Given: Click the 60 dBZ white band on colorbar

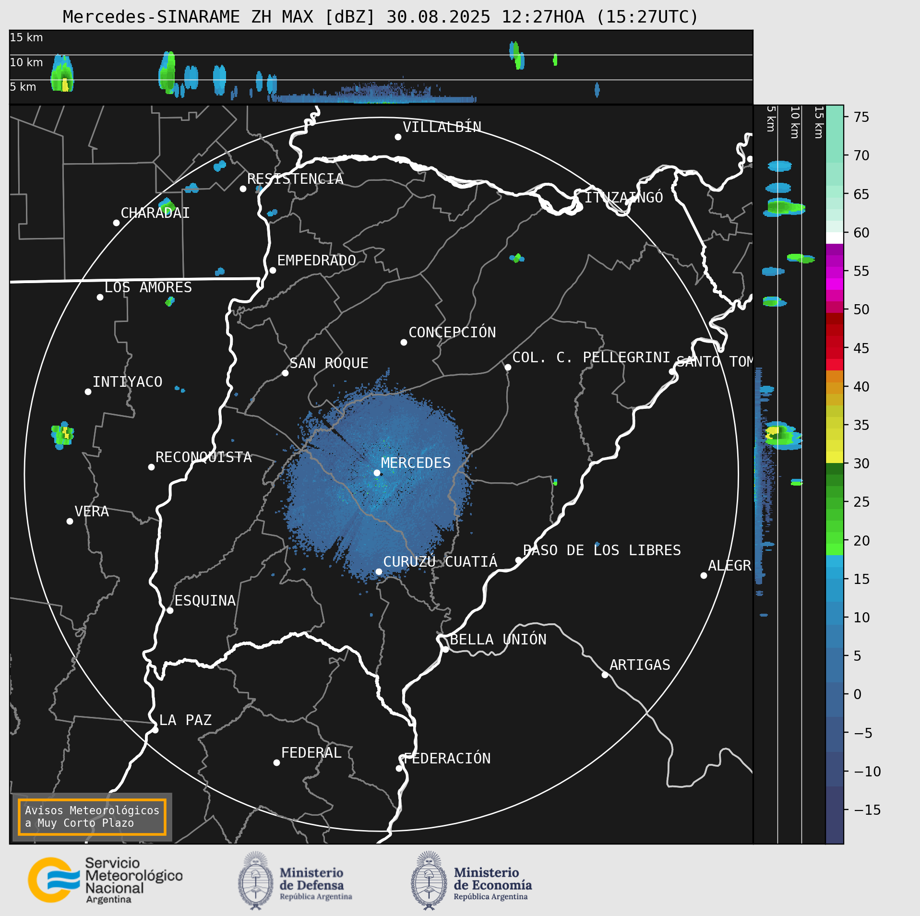Looking at the screenshot, I should click(835, 238).
